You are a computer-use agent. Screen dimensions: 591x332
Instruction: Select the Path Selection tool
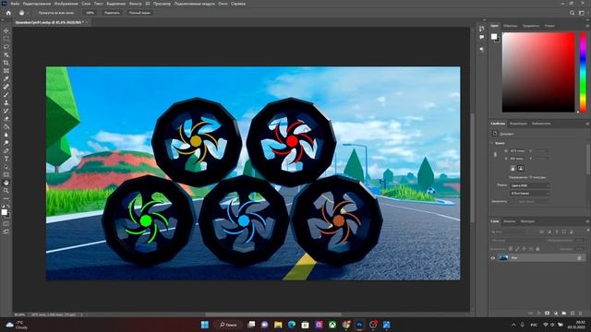tap(6, 166)
